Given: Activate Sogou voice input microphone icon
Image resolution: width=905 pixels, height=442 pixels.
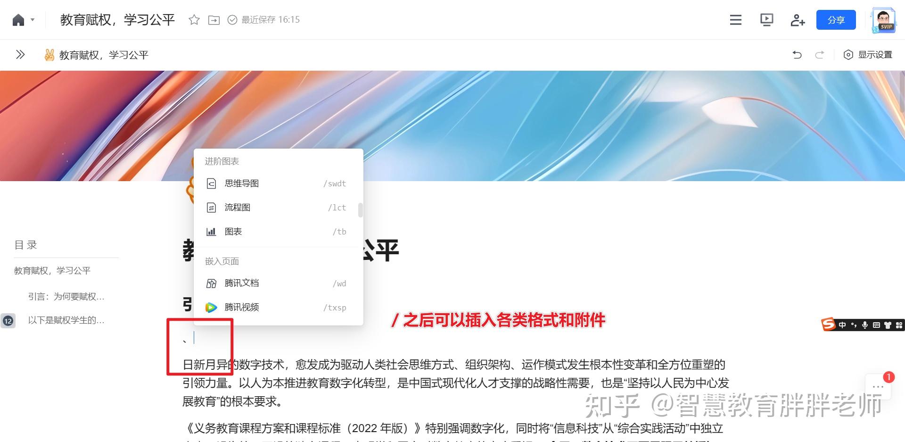Looking at the screenshot, I should coord(864,325).
